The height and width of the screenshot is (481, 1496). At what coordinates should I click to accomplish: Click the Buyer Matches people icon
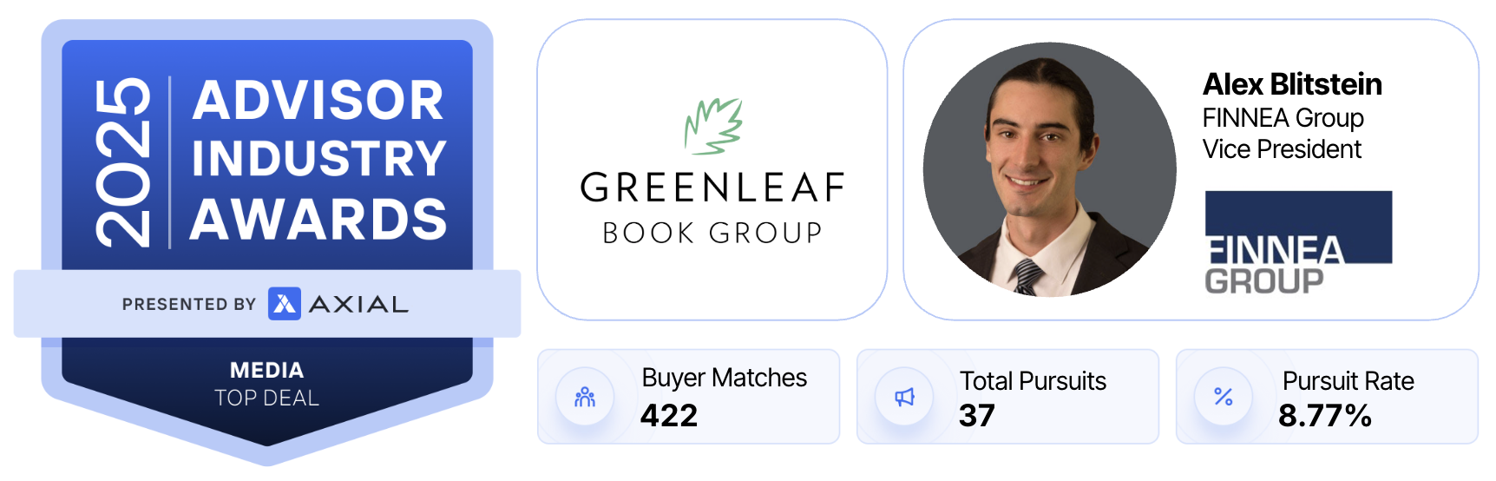[585, 398]
